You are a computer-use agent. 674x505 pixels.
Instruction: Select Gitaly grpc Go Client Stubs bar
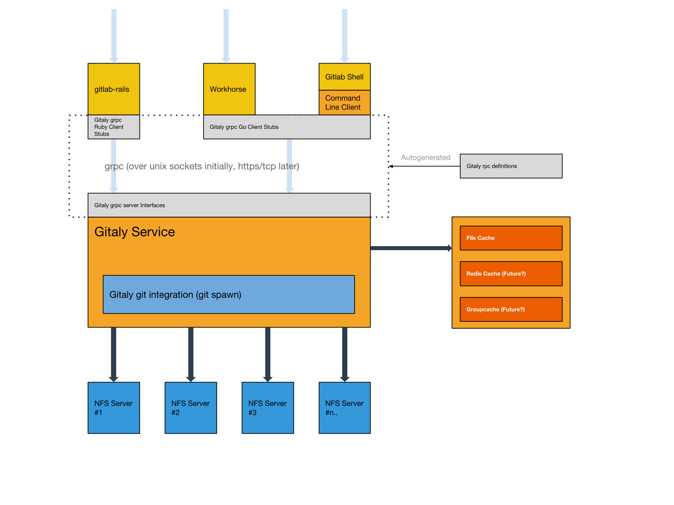[287, 127]
